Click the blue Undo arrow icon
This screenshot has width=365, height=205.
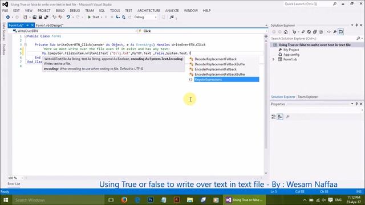[x=68, y=17]
